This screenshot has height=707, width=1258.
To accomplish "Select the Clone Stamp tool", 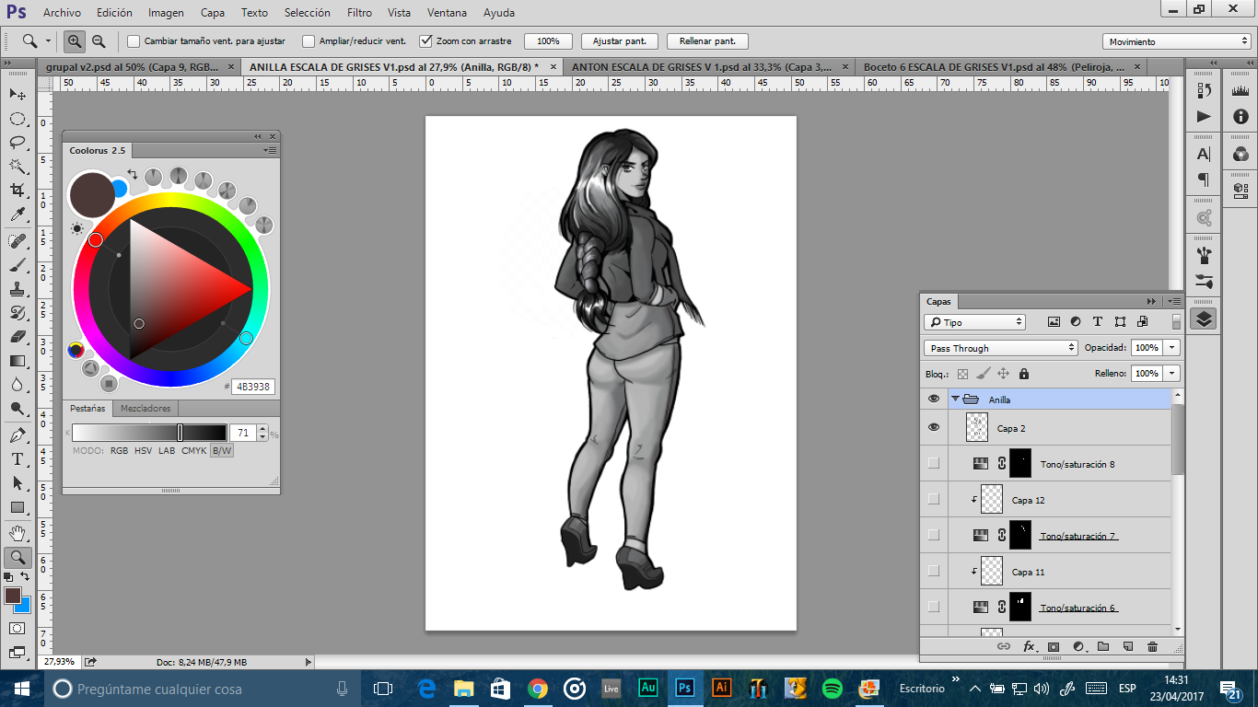I will click(x=17, y=288).
